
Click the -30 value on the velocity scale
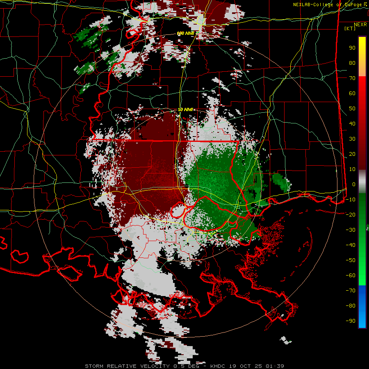(351, 230)
